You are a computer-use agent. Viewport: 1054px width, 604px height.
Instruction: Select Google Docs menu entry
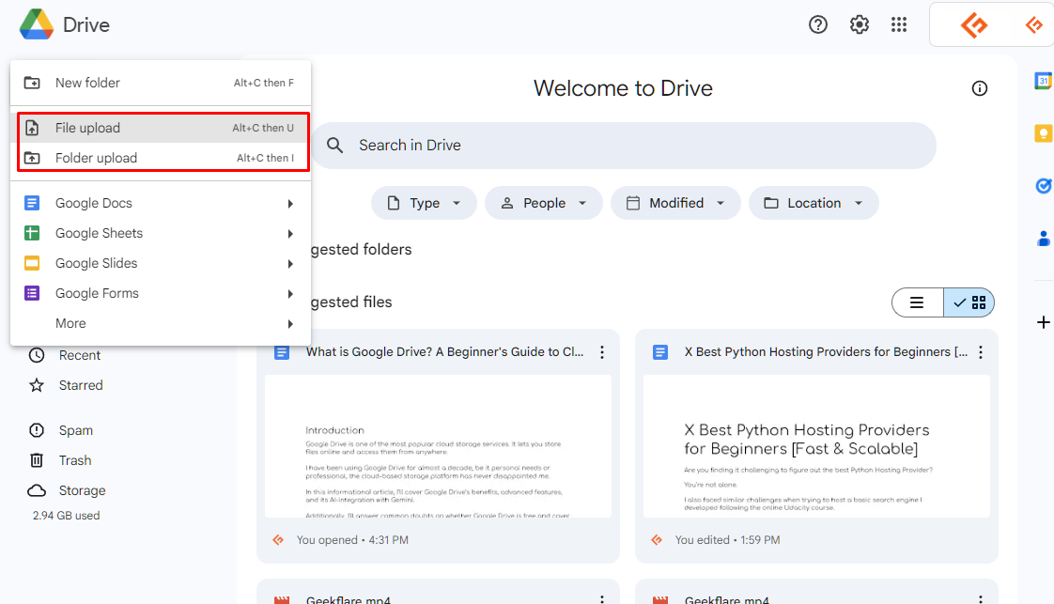click(161, 203)
